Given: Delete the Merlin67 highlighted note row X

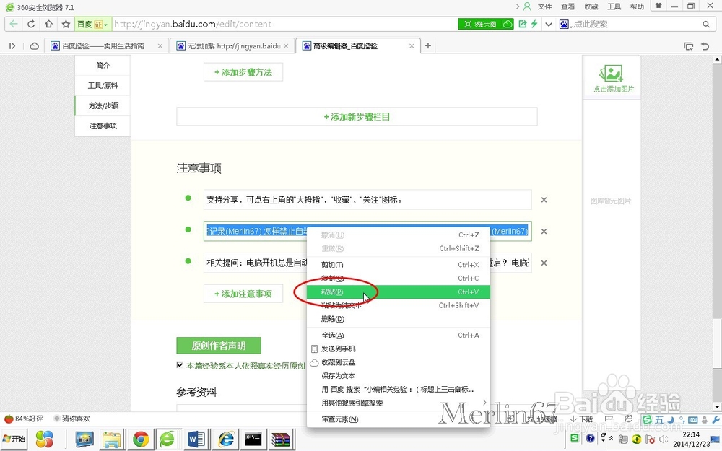Looking at the screenshot, I should tap(544, 232).
